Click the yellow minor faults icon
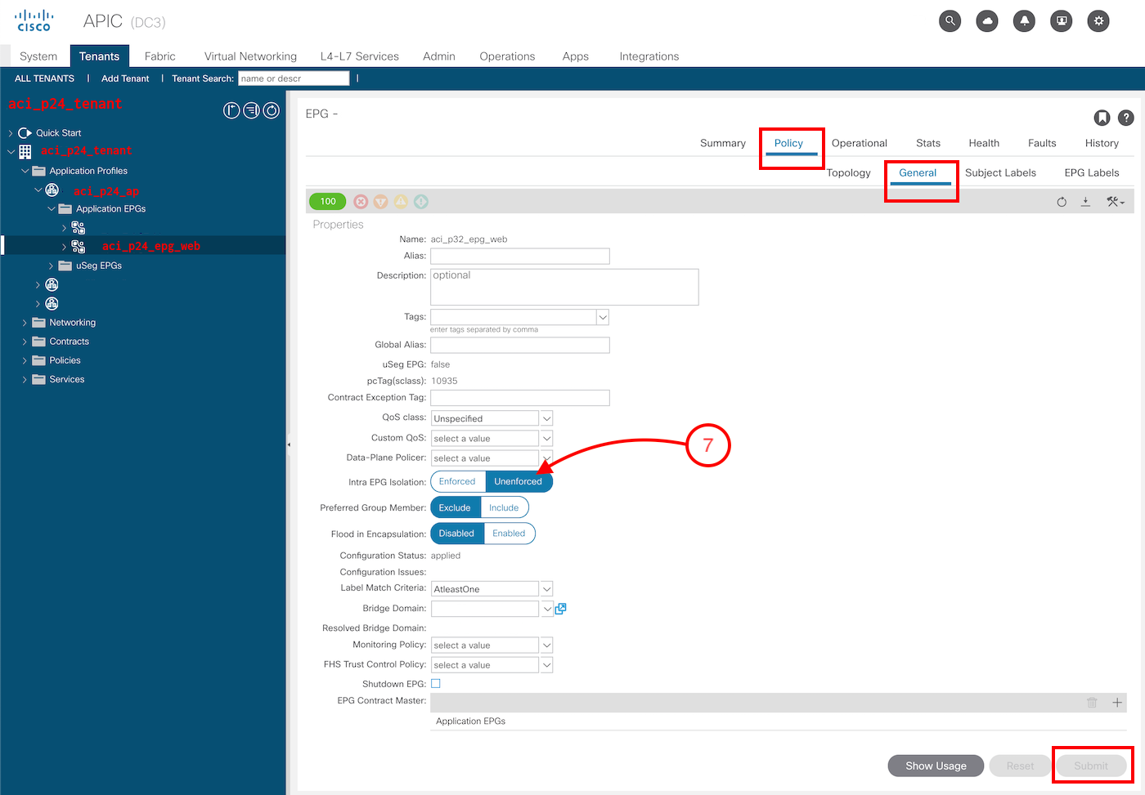This screenshot has width=1145, height=795. (x=401, y=201)
